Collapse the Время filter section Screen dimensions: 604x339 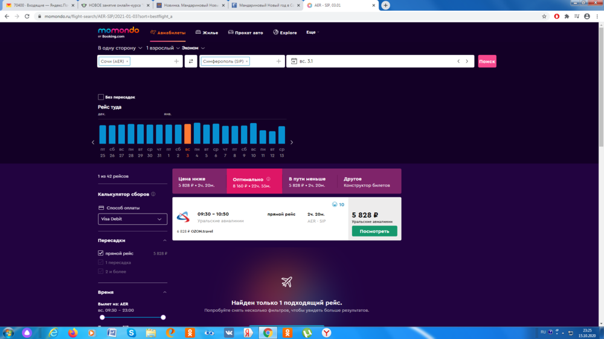[x=165, y=292]
